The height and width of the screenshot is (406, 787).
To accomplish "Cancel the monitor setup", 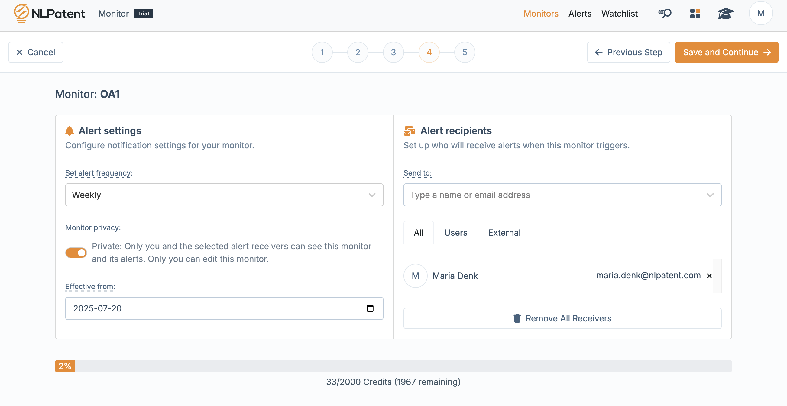I will [x=36, y=52].
